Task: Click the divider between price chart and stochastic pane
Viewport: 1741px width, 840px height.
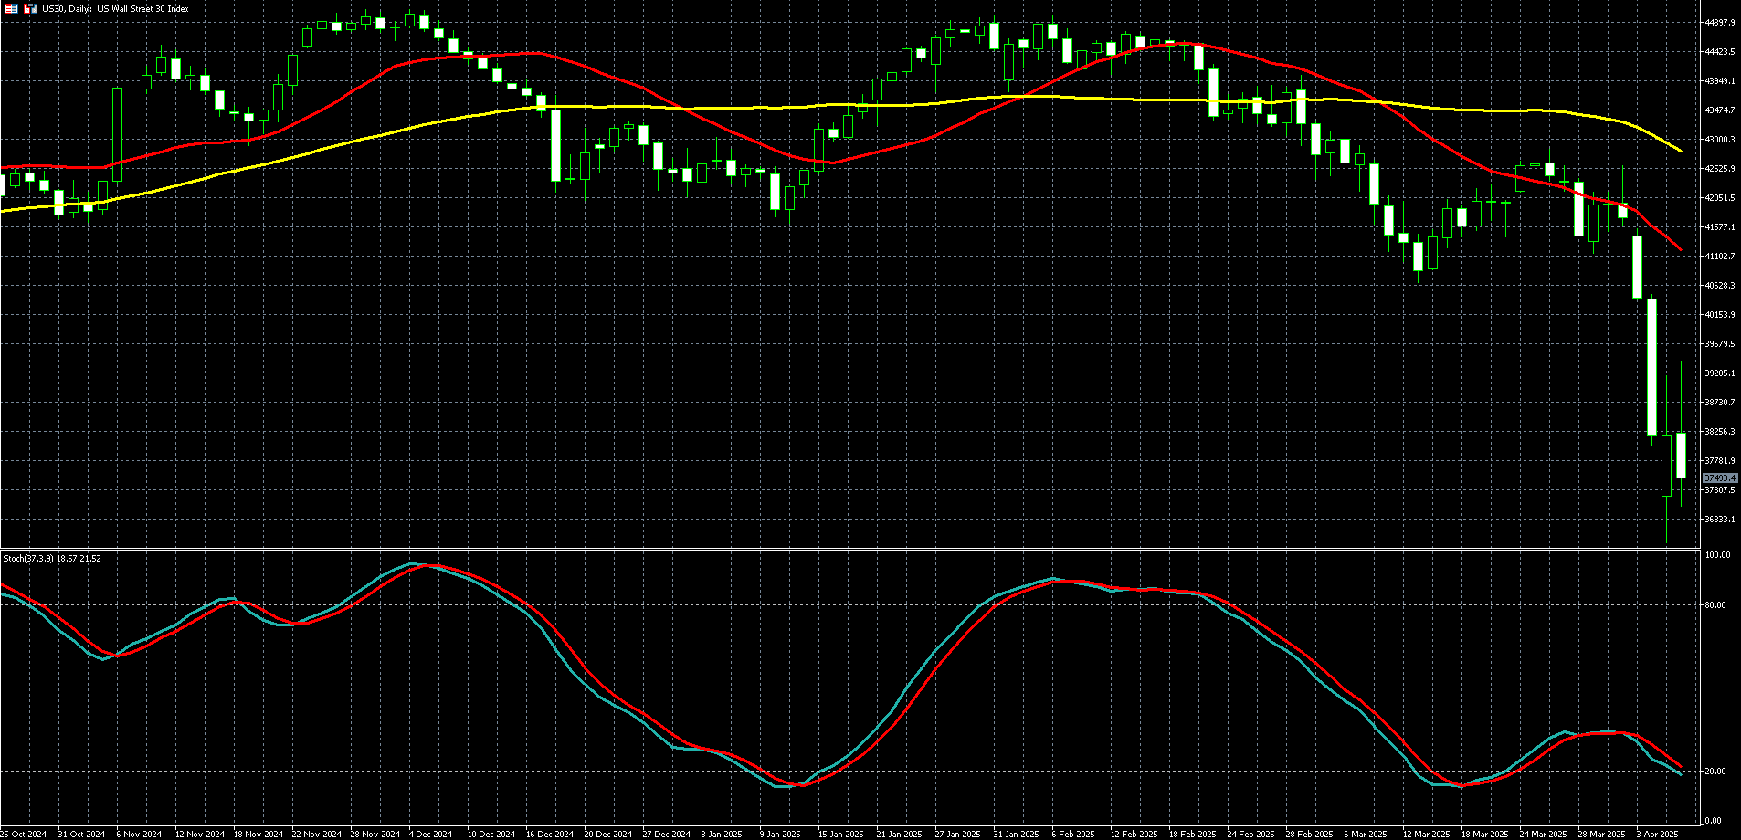Action: click(849, 550)
